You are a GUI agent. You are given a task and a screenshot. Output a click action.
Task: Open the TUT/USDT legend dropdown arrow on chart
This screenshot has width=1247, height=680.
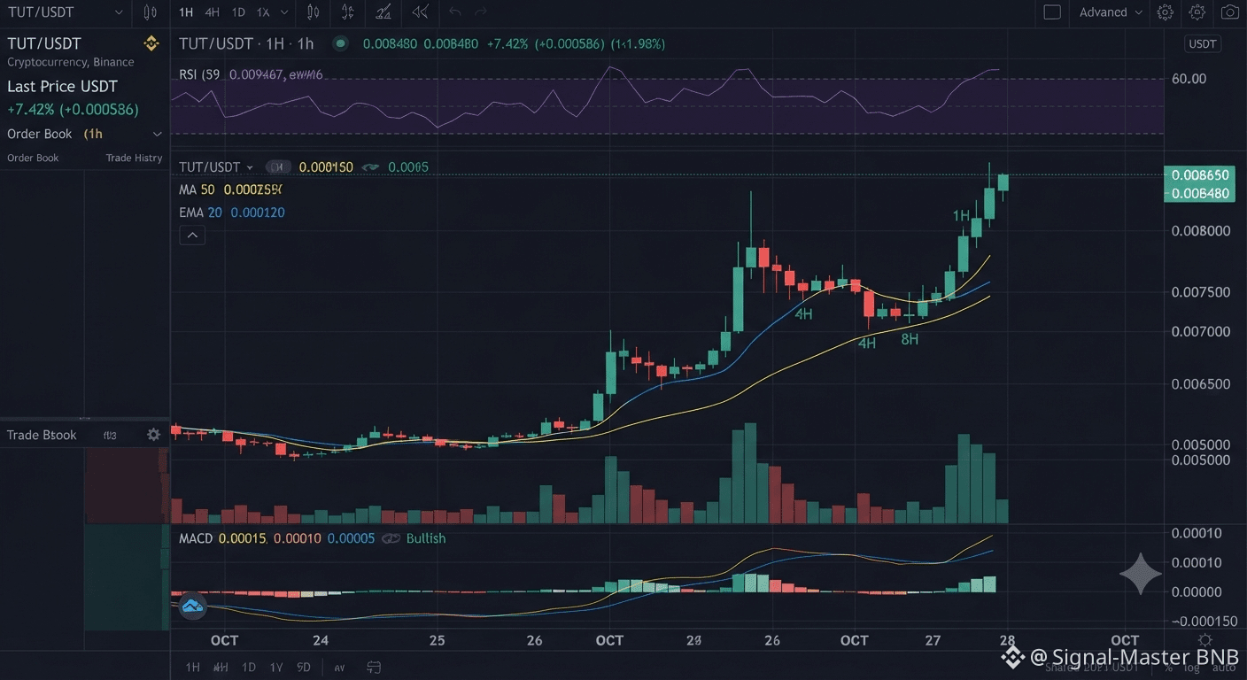coord(250,167)
